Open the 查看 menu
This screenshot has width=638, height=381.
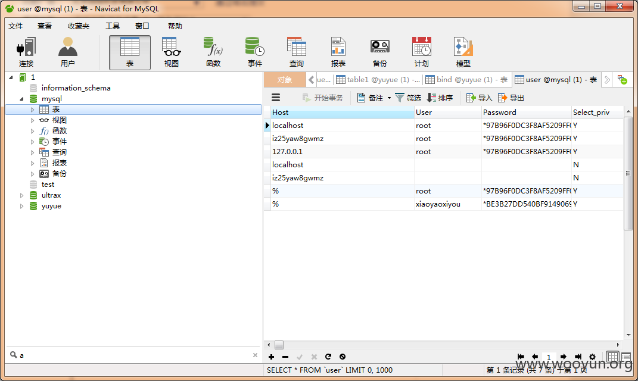click(x=44, y=26)
